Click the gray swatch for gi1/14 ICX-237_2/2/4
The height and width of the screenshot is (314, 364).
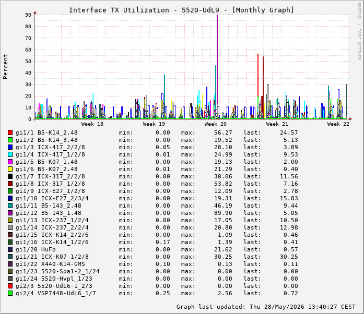point(10,227)
